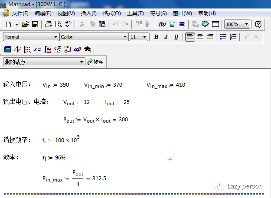Click the 转至 go button
Image resolution: width=271 pixels, height=198 pixels.
tap(95, 62)
